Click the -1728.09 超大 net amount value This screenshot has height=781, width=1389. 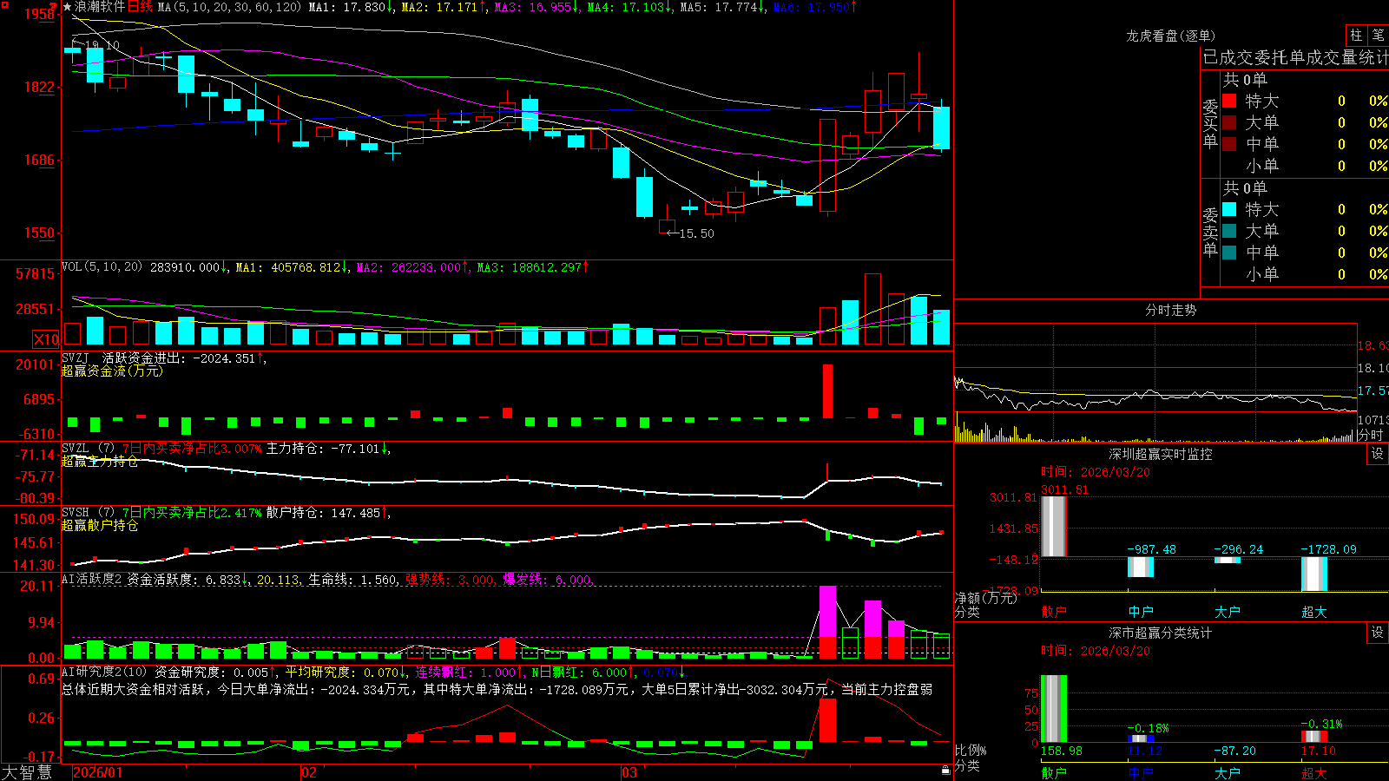pyautogui.click(x=1328, y=549)
